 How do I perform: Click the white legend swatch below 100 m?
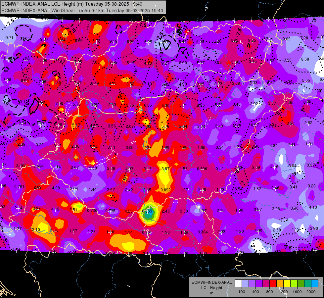point(238,283)
